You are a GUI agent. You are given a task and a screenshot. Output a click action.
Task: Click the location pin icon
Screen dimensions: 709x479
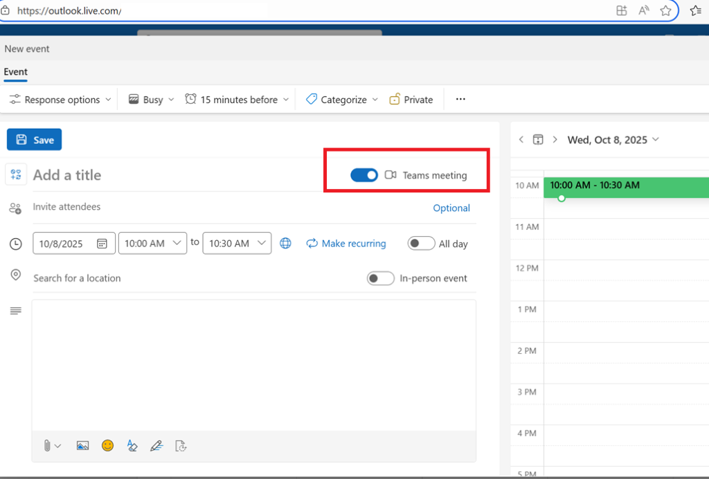16,275
